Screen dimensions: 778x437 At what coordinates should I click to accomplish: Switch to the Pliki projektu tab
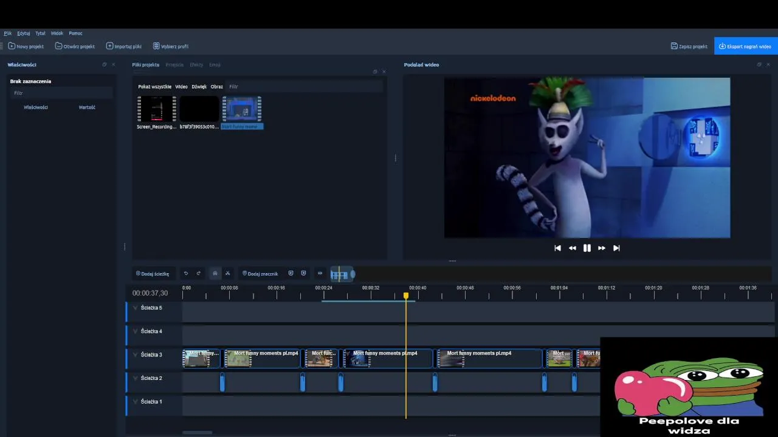(x=145, y=64)
